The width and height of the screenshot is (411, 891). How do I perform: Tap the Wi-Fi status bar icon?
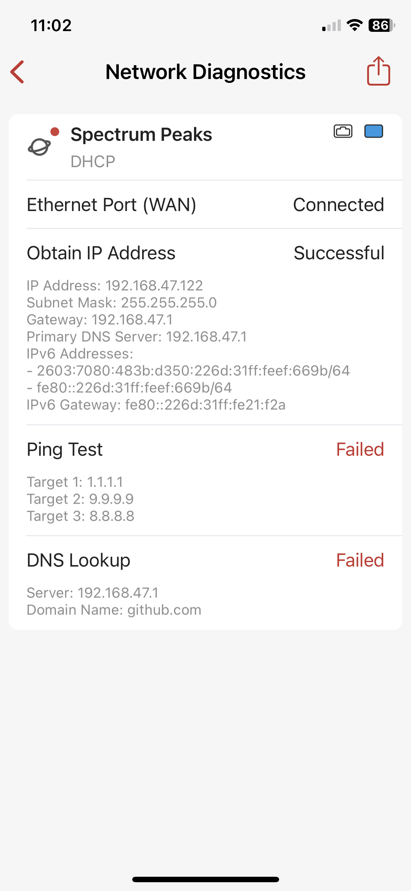pos(354,25)
